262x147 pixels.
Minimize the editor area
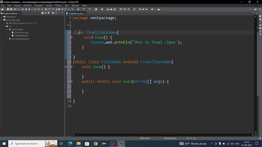253,13
